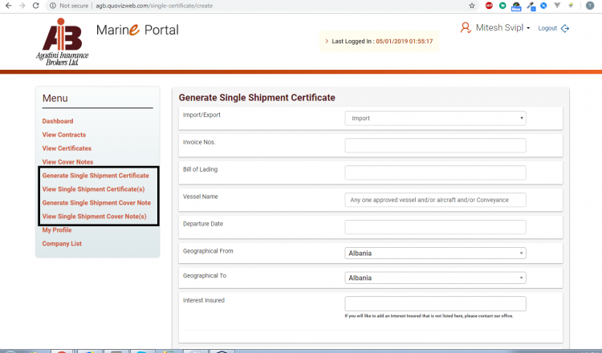The height and width of the screenshot is (353, 602).
Task: Go to the Company List link
Action: pos(62,244)
